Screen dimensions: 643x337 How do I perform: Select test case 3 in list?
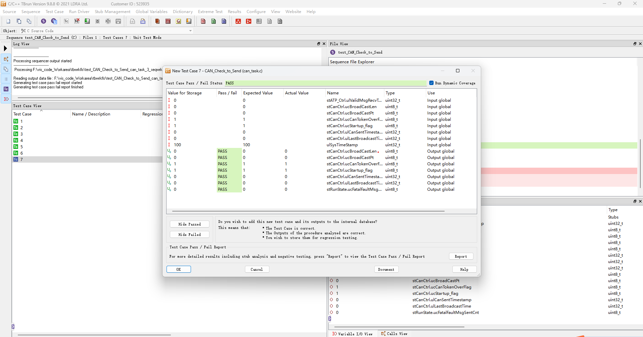coord(21,134)
